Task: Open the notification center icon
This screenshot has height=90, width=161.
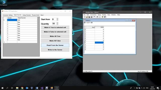Action: (x=158, y=88)
